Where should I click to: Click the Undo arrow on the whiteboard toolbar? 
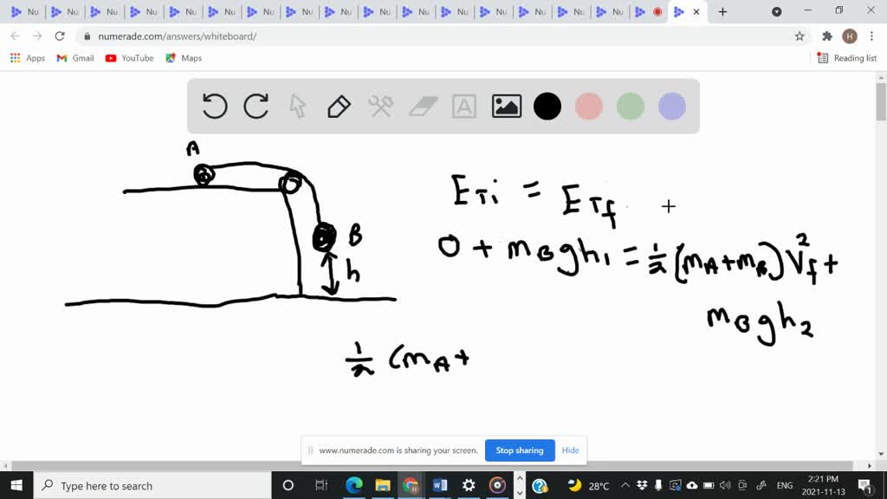[215, 106]
